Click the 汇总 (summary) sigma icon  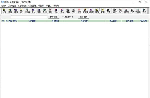[132, 11]
